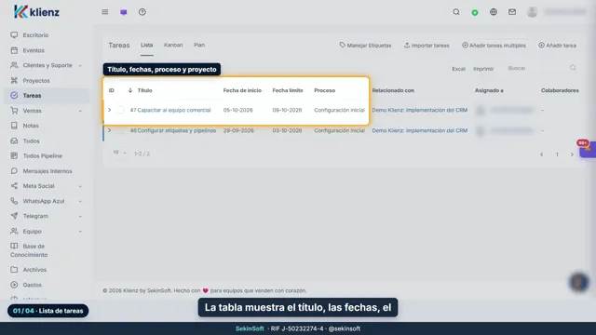Open the floating chat avatar
The height and width of the screenshot is (335, 596).
coord(579,282)
